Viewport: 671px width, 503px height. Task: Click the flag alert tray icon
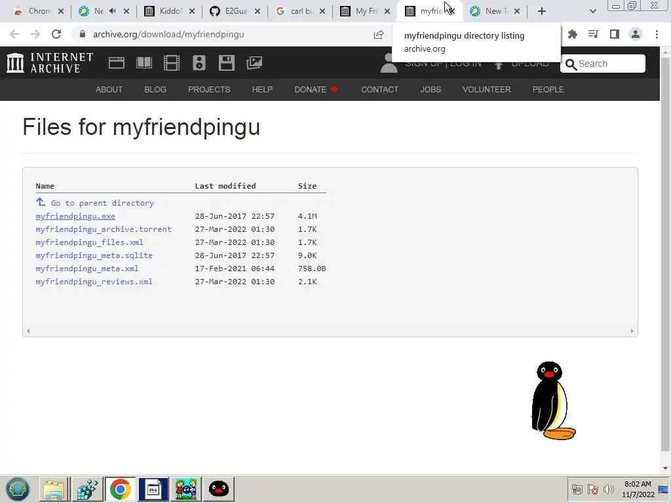(x=592, y=489)
